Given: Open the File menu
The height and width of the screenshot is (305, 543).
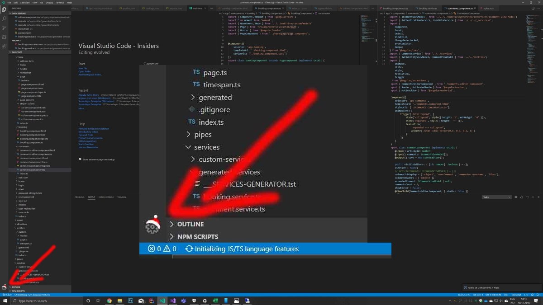Looking at the screenshot, I should (9, 3).
